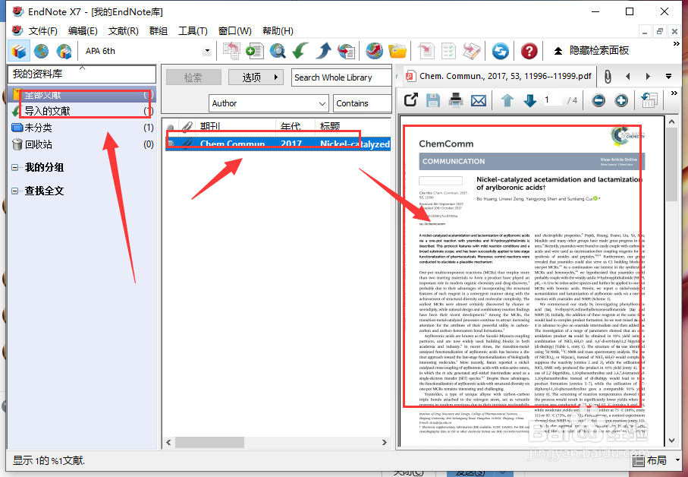688x477 pixels.
Task: Zoom out PDF with minus icon
Action: [598, 100]
